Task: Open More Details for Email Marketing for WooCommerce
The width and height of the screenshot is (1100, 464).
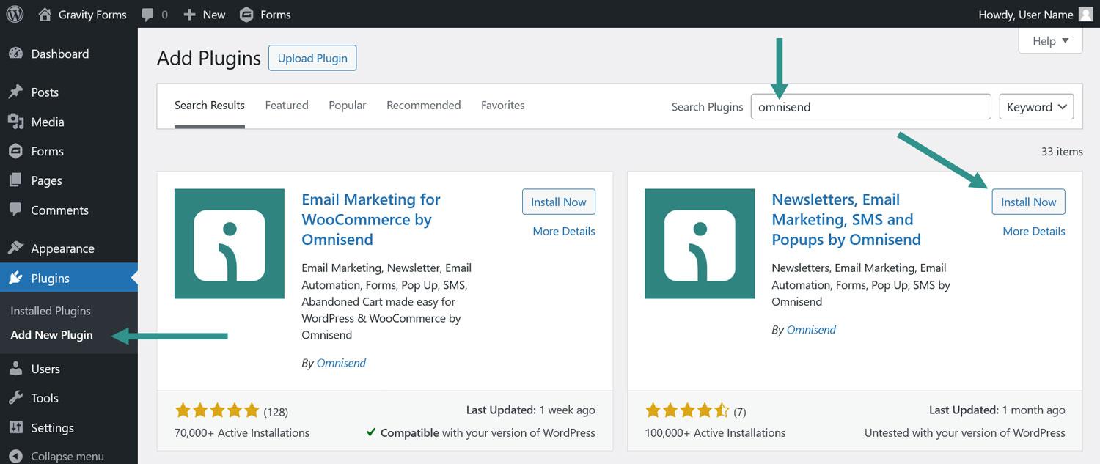Action: [x=564, y=232]
